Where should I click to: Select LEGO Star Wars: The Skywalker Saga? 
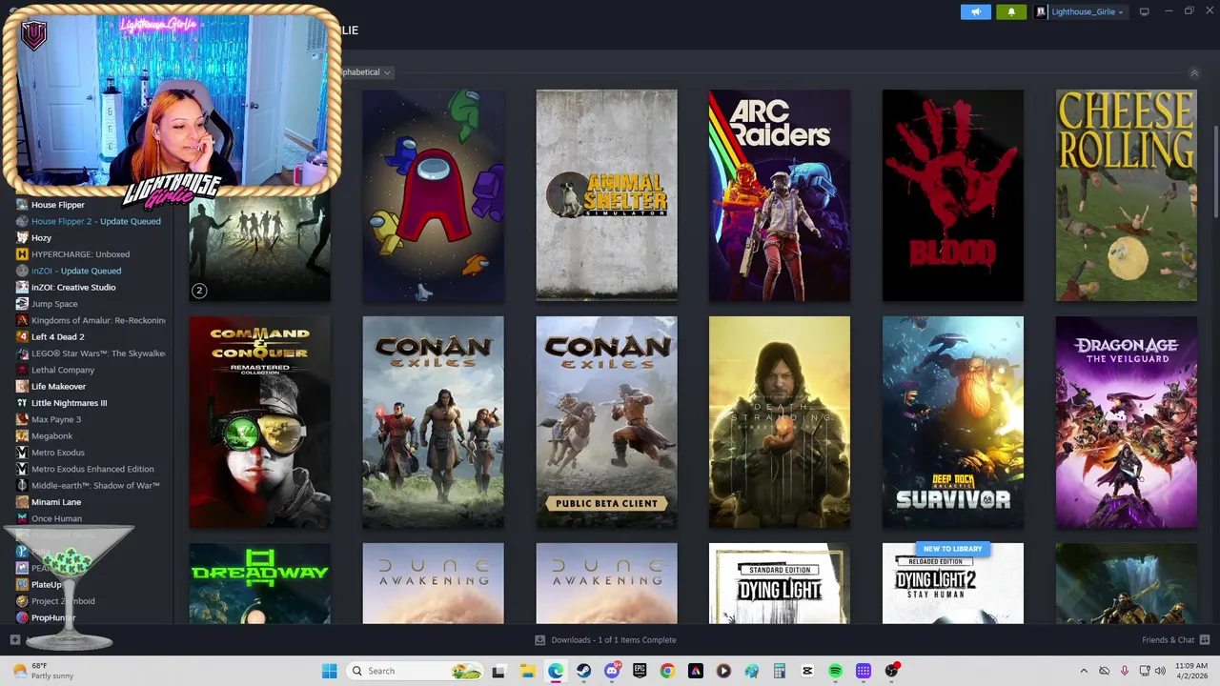[x=98, y=353]
